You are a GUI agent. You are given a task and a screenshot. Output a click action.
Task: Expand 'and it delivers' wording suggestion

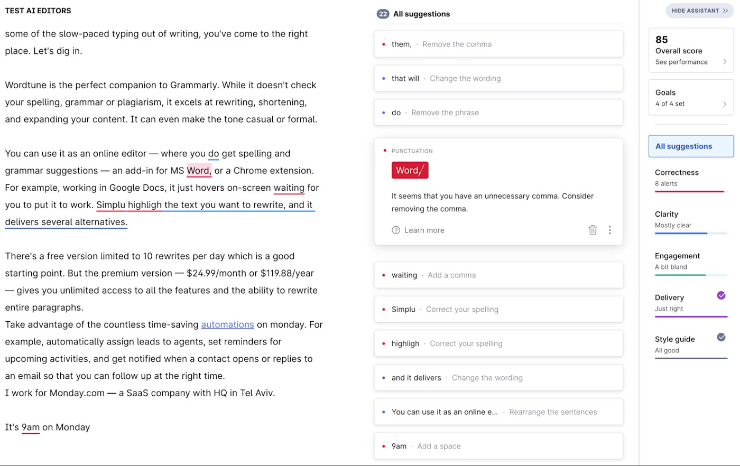[498, 378]
